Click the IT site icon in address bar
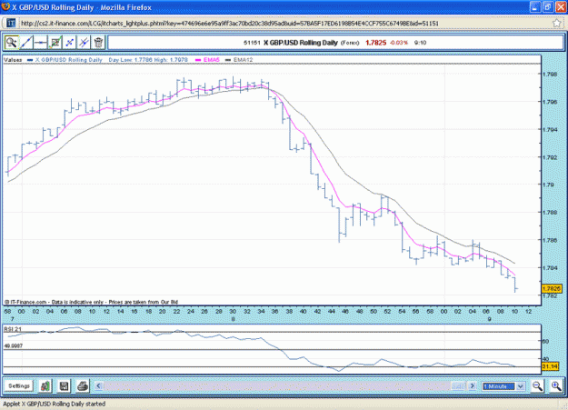This screenshot has height=410, width=568. [x=11, y=24]
